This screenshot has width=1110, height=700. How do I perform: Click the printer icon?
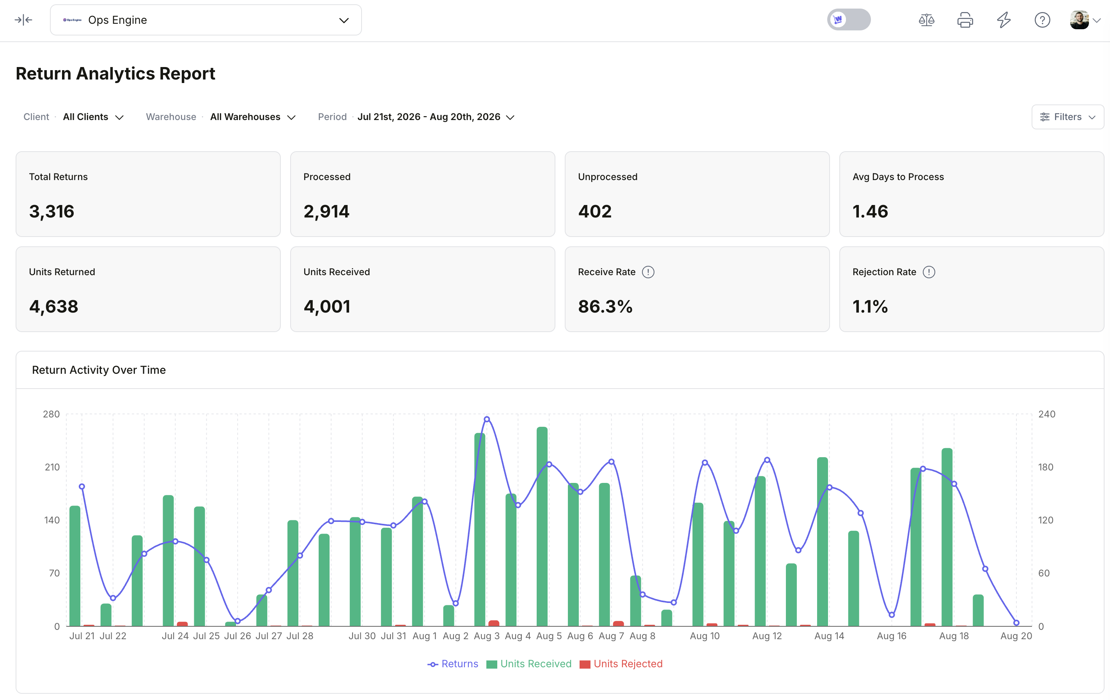tap(965, 20)
